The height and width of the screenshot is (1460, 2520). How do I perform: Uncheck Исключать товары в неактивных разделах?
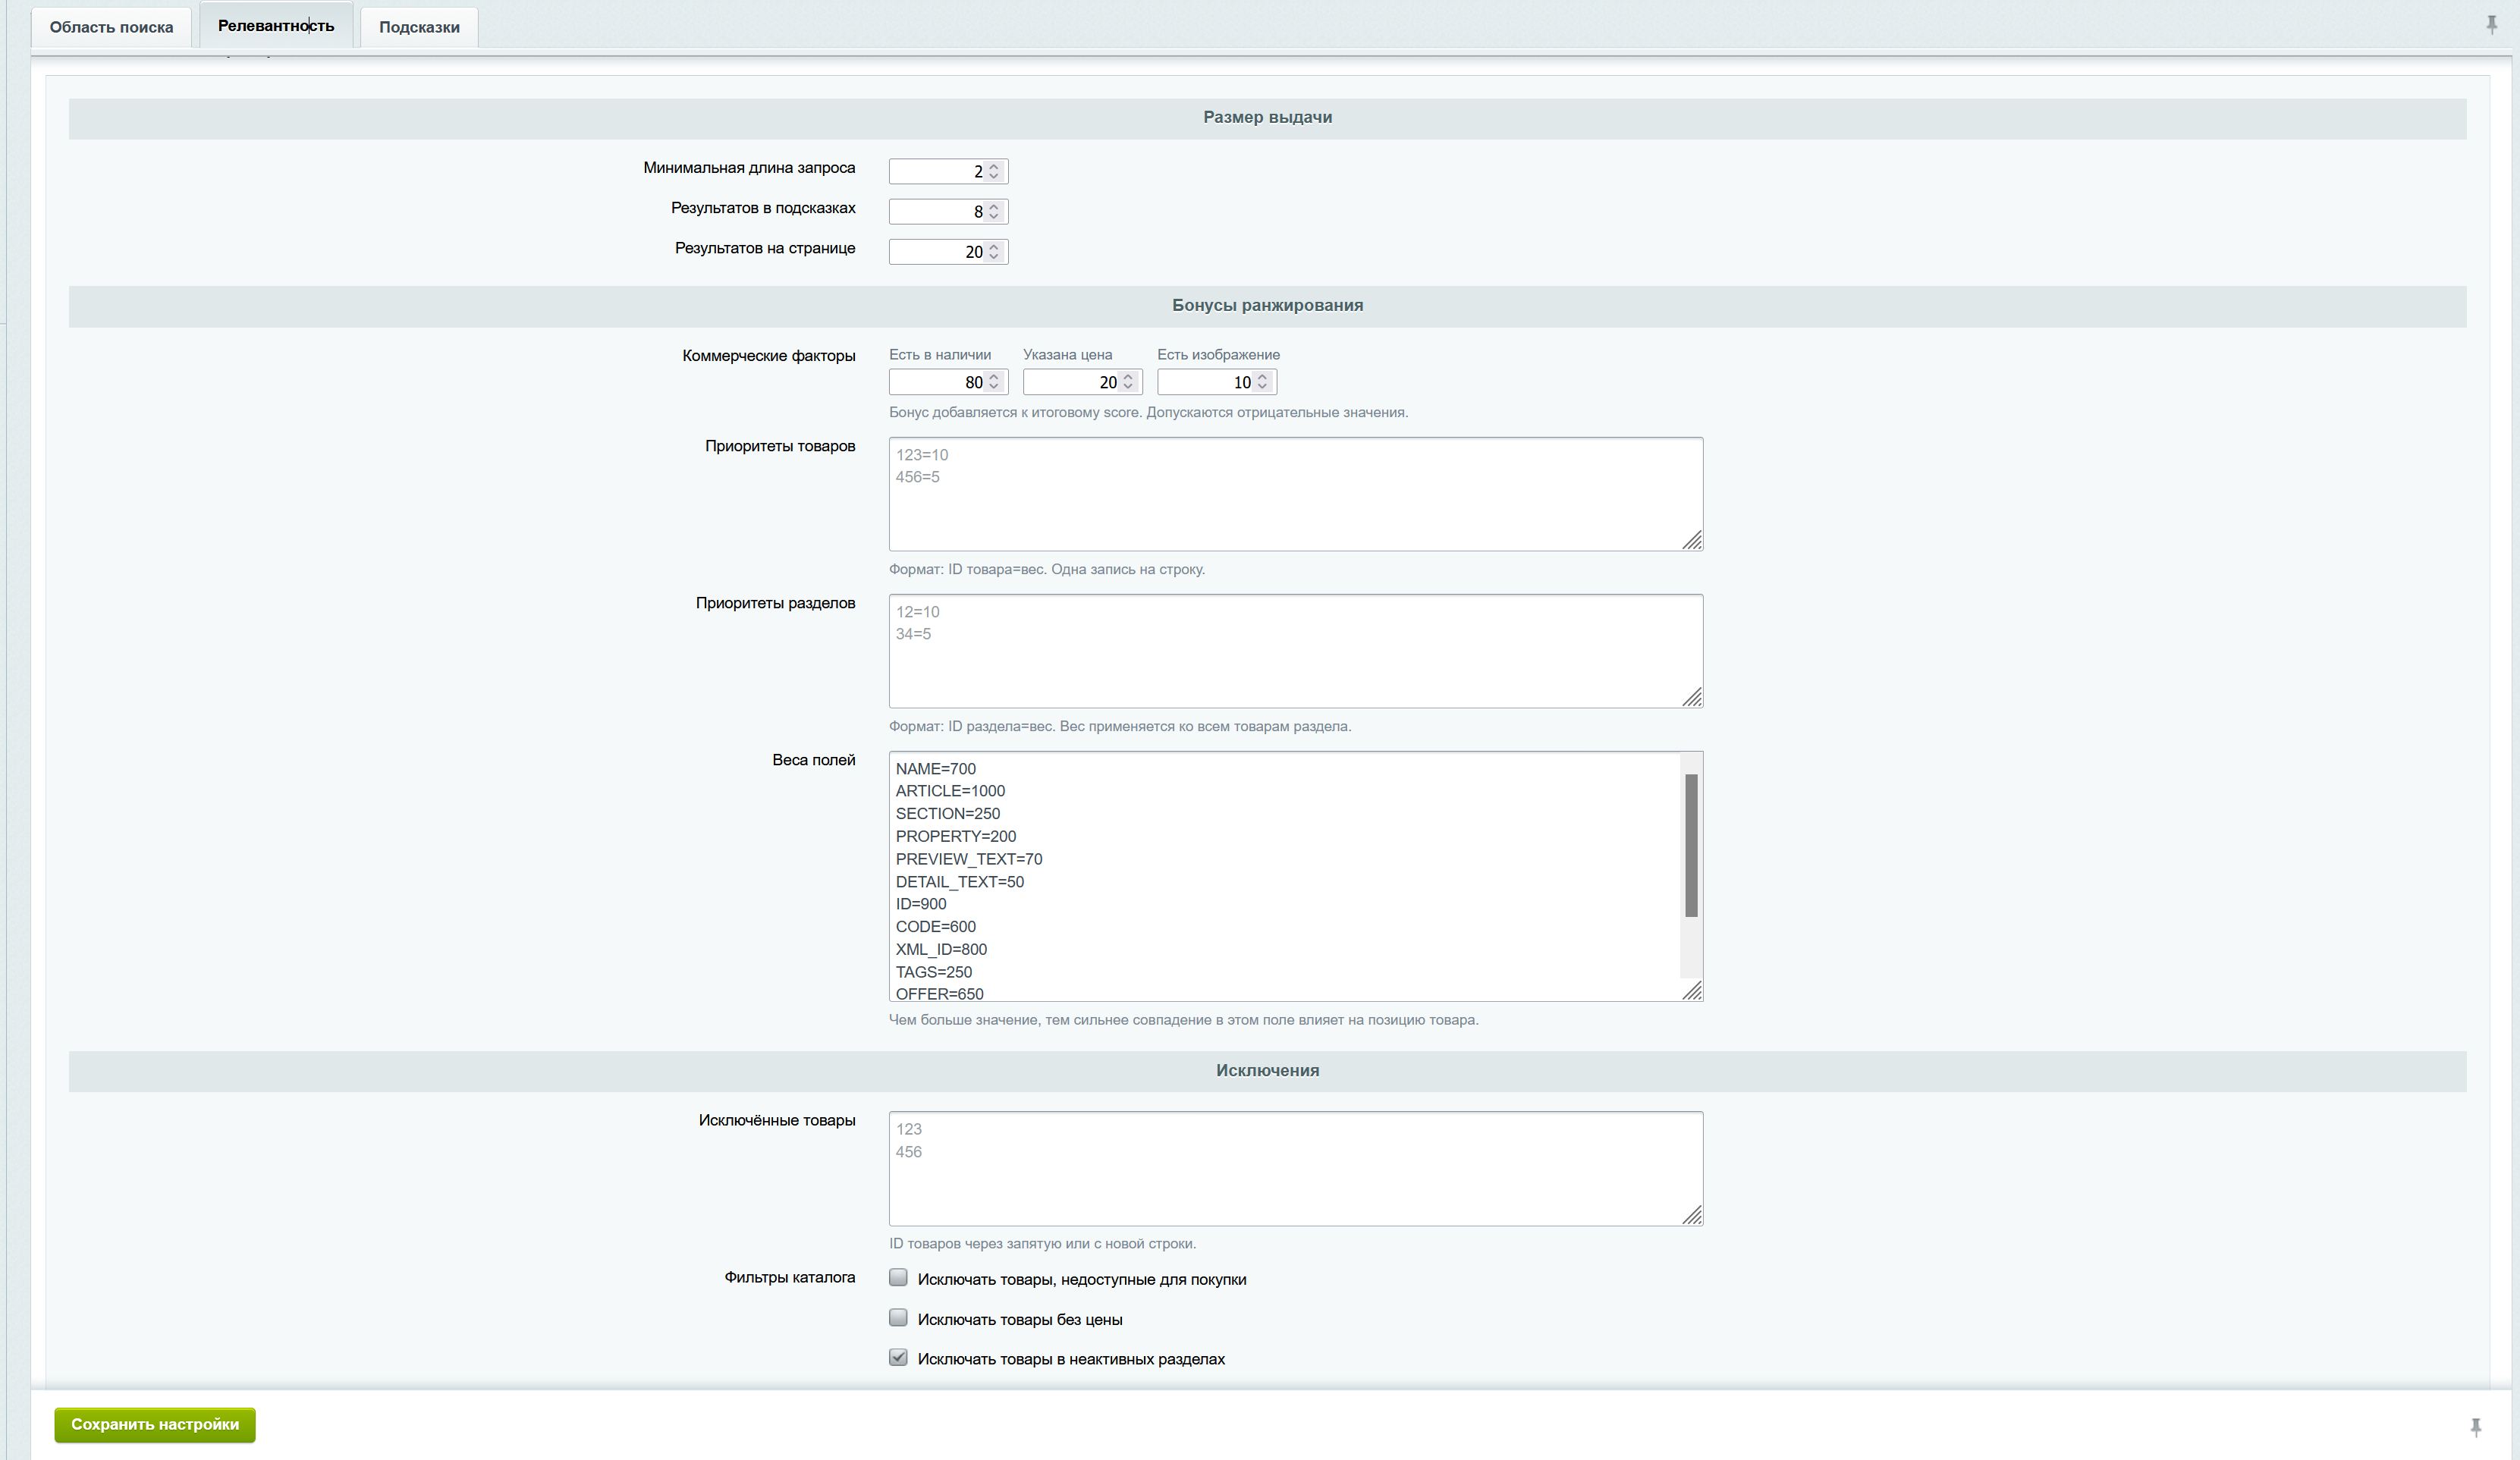(898, 1357)
